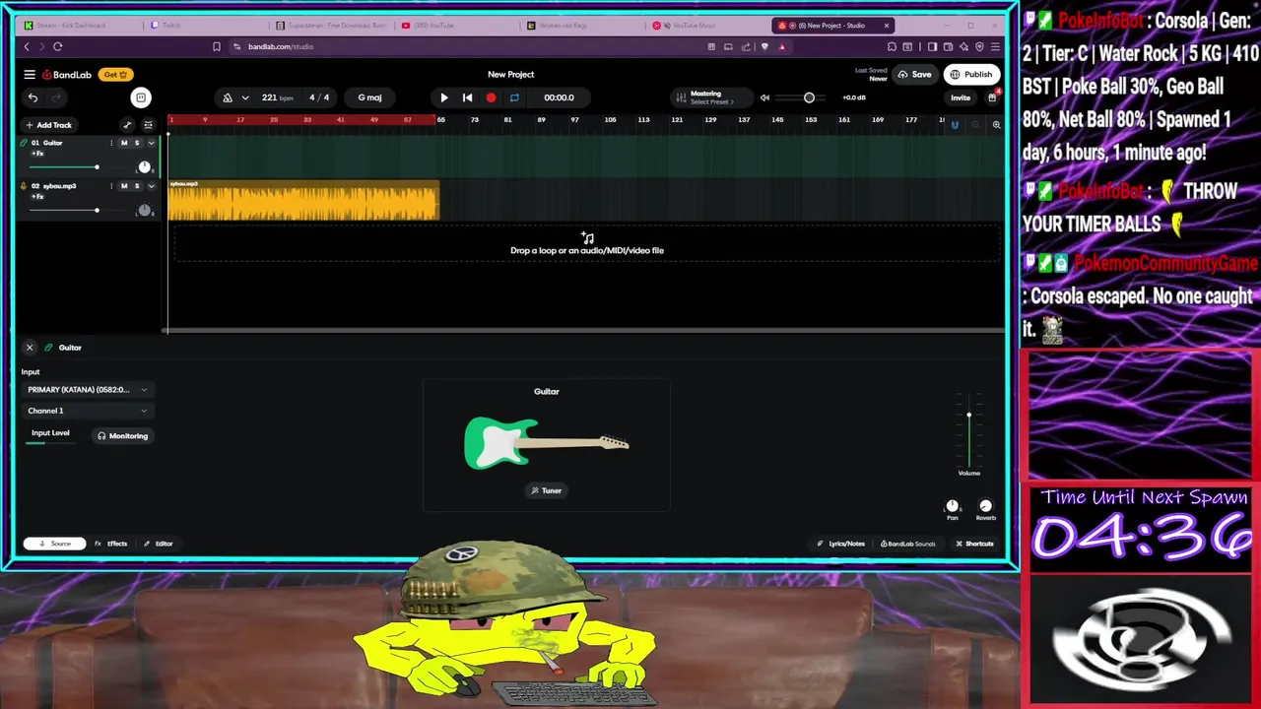Switch to the Source tab

54,544
